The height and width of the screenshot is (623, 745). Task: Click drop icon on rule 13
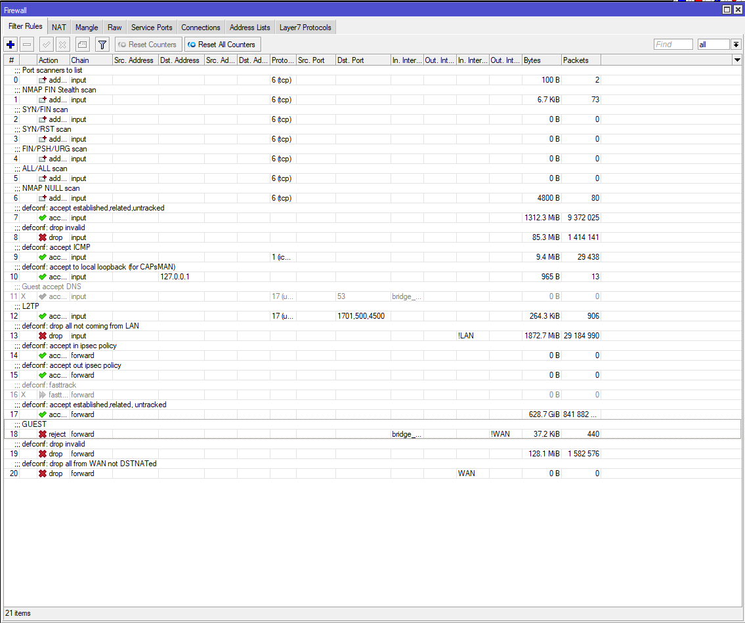(42, 336)
